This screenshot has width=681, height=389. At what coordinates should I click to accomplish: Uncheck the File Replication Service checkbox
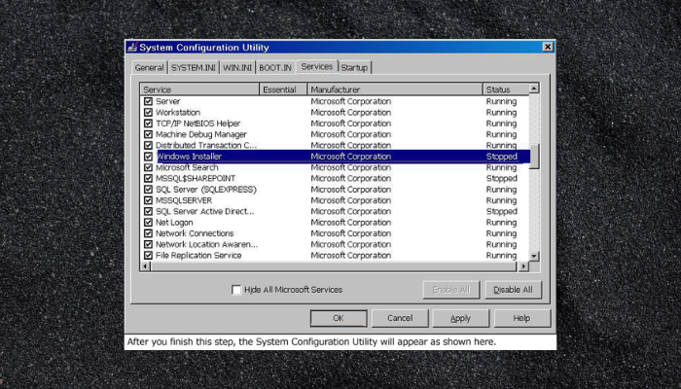tap(148, 255)
